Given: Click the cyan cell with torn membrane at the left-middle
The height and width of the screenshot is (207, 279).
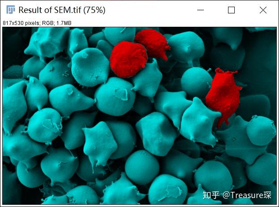Looking at the screenshot, I should coord(44,126).
